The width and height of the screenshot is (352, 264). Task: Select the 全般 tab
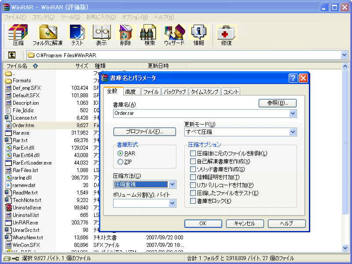pos(113,91)
